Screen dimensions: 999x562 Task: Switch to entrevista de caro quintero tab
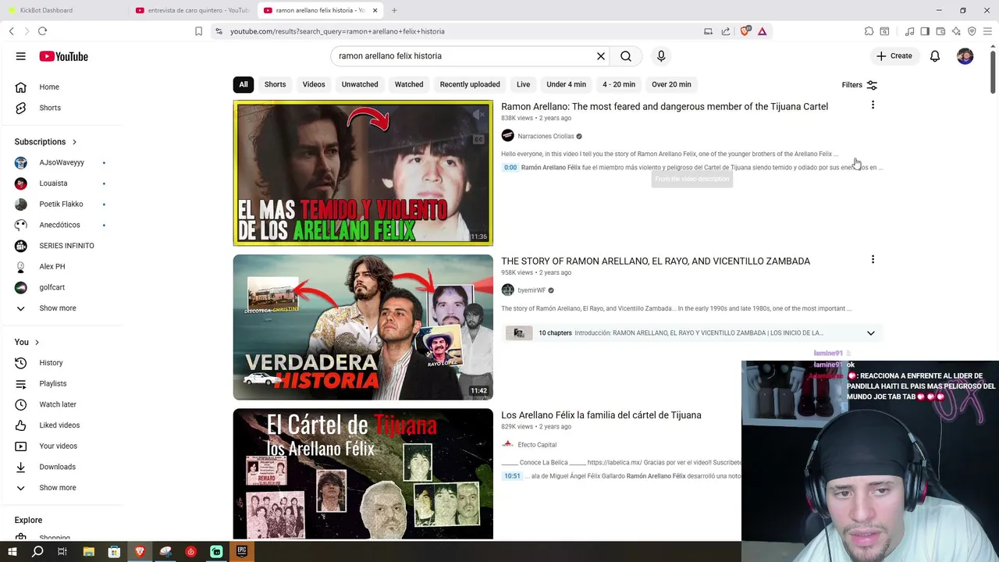click(x=192, y=10)
